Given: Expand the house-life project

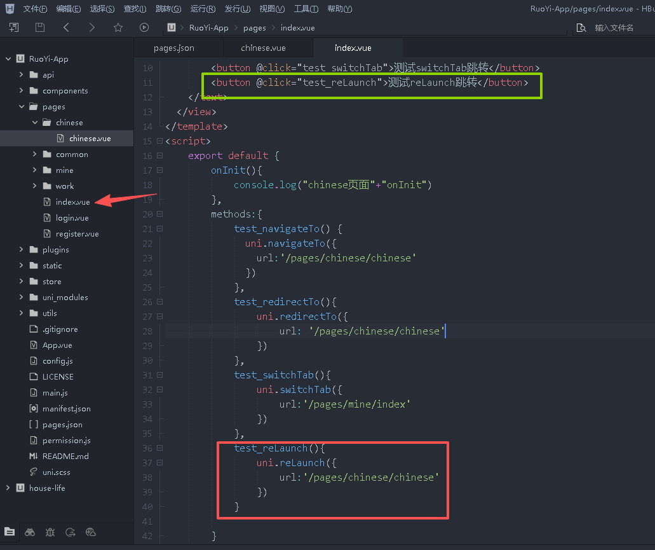Looking at the screenshot, I should [x=8, y=488].
